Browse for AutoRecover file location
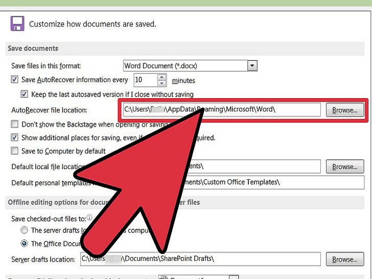Screen dimensions: 372x279 click(x=345, y=110)
